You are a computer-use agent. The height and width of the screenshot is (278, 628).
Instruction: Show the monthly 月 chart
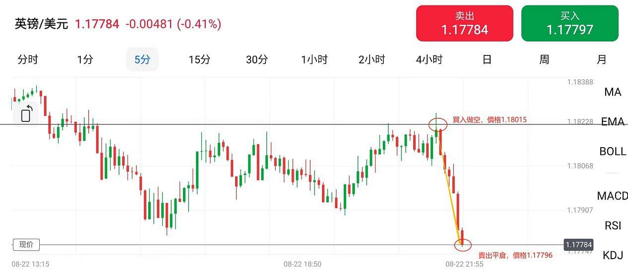(602, 60)
